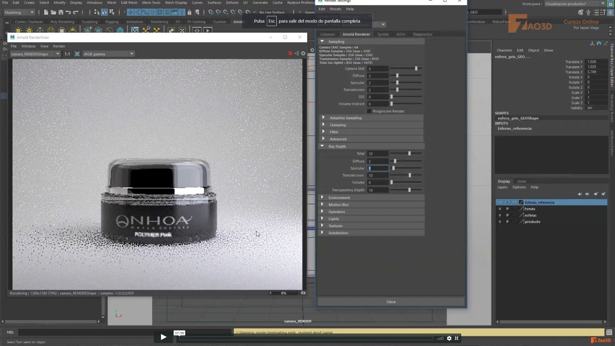The image size is (615, 346).
Task: Open the Diagnostics tab
Action: (422, 34)
